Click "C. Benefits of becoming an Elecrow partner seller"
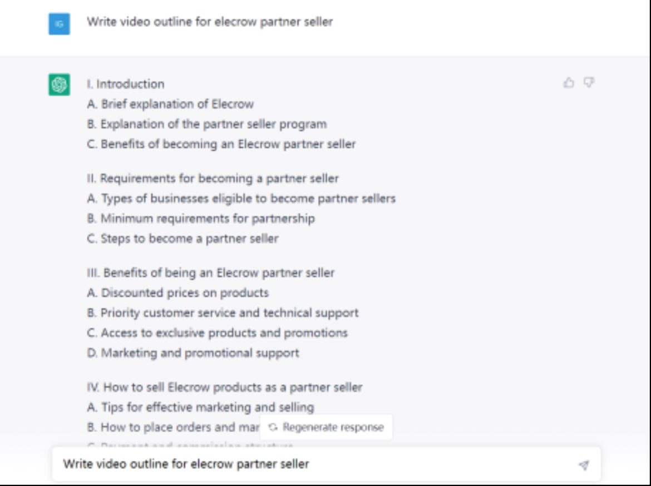The width and height of the screenshot is (651, 486). pos(221,144)
